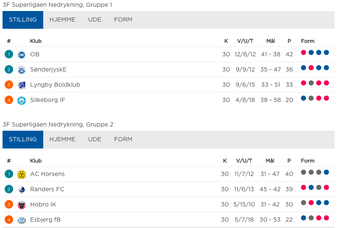Switch to the UDE tab in Gruppe 1
This screenshot has height=228, width=337.
click(x=95, y=20)
